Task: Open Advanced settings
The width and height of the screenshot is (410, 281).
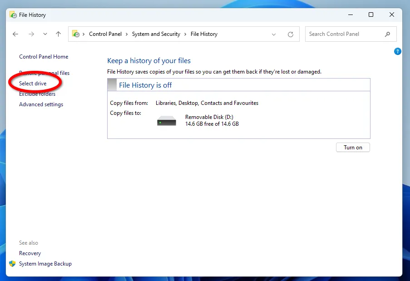Action: pyautogui.click(x=41, y=104)
